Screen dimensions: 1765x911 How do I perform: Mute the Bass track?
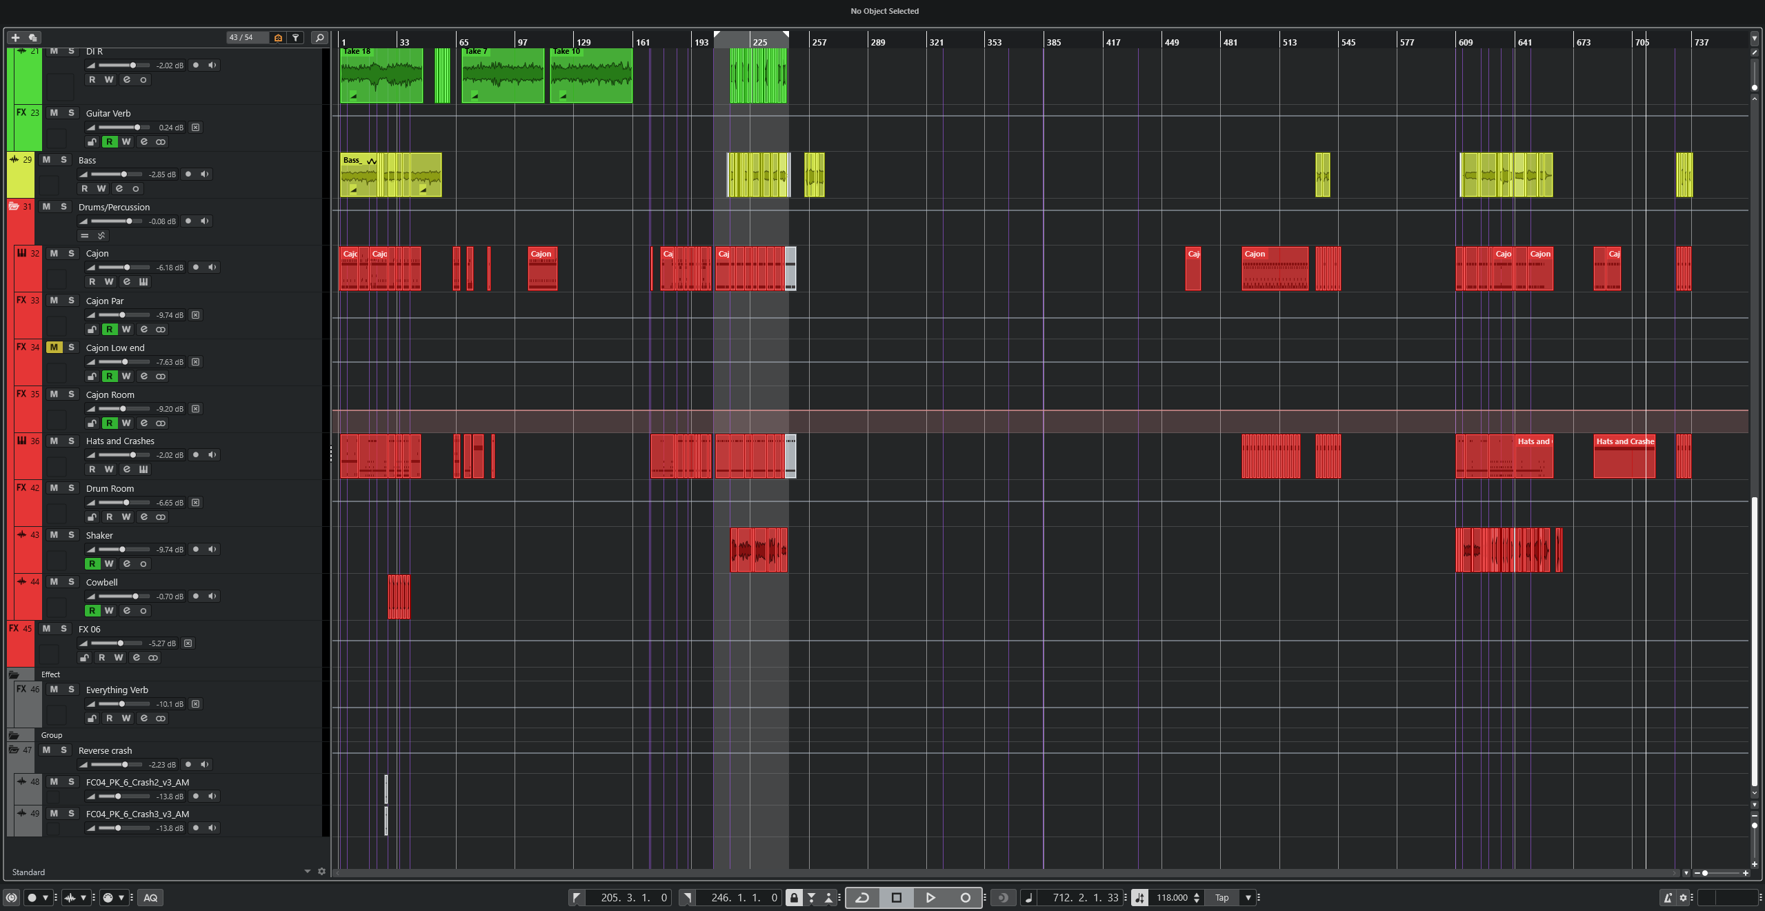[x=46, y=160]
